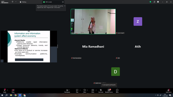Expand Audio options arrow
Screen dimensions: 173x97
(8, 90)
